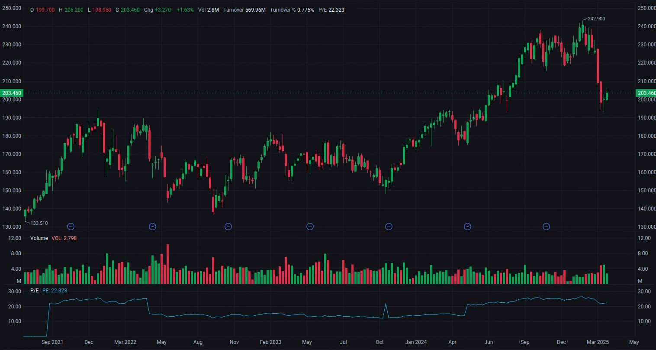Viewport: 656px width, 350px height.
Task: Open the event marker just before Dec 2024
Action: pos(546,226)
